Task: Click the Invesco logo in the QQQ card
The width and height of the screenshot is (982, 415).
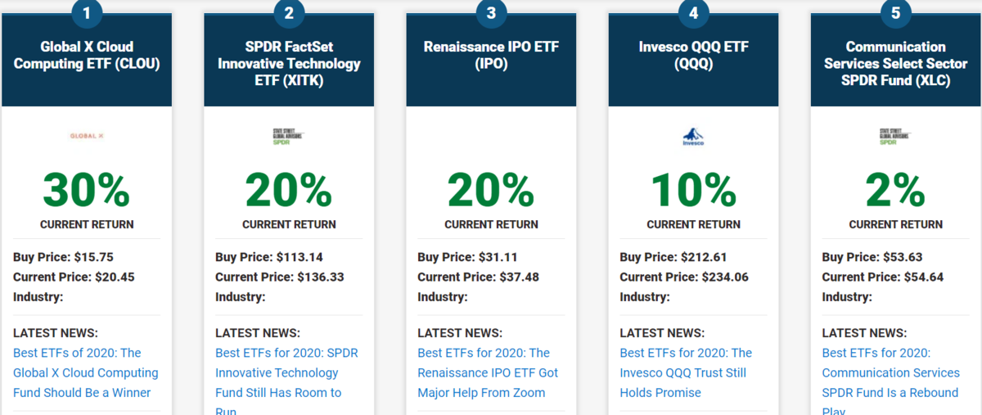Action: 693,137
